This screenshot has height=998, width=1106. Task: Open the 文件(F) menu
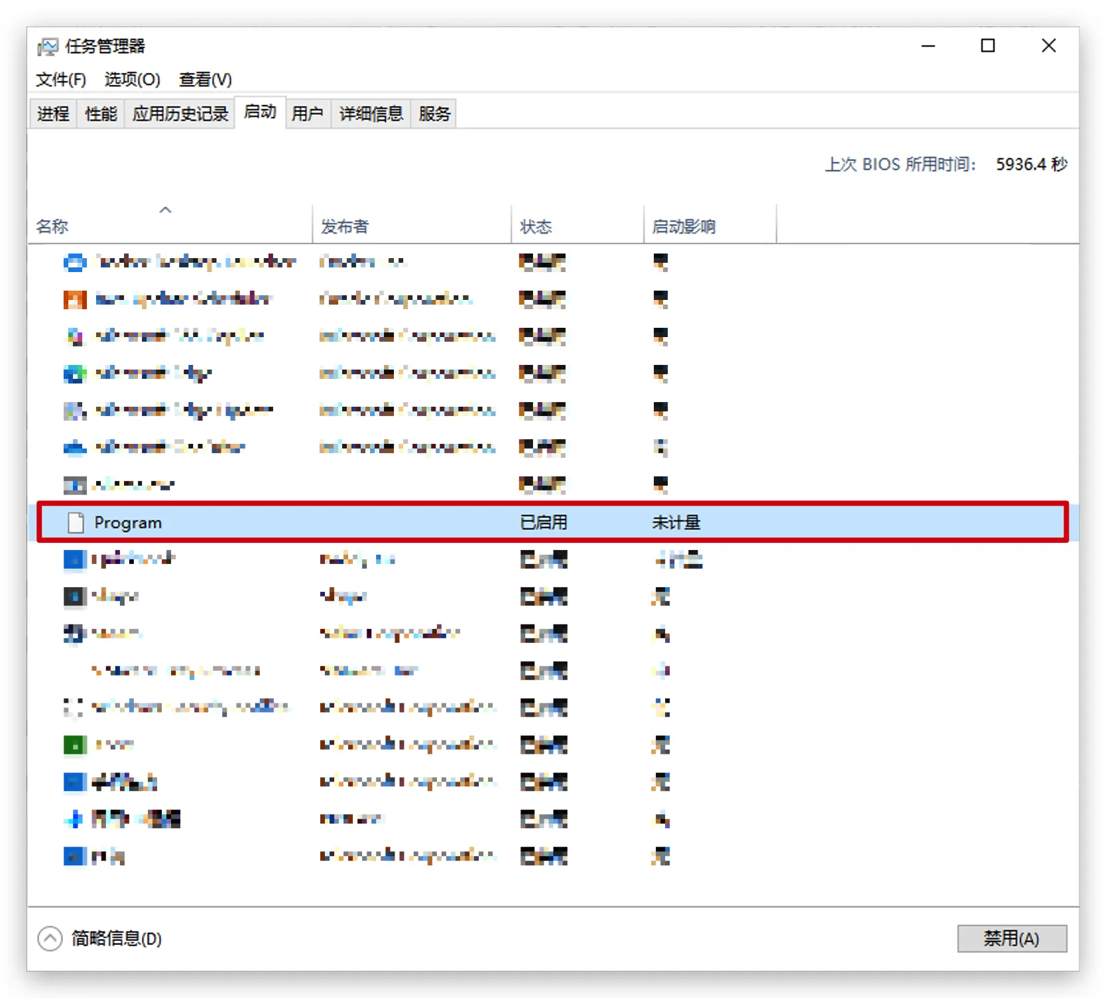click(60, 80)
